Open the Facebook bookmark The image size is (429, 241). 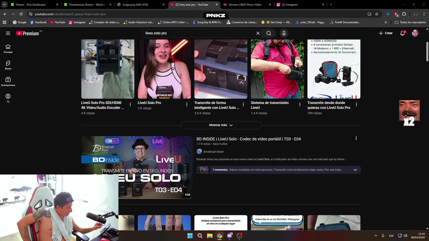[x=38, y=22]
